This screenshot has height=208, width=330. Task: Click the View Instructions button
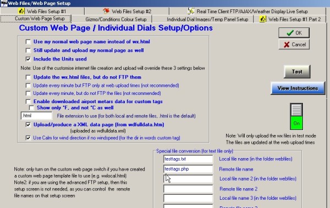coord(298,88)
